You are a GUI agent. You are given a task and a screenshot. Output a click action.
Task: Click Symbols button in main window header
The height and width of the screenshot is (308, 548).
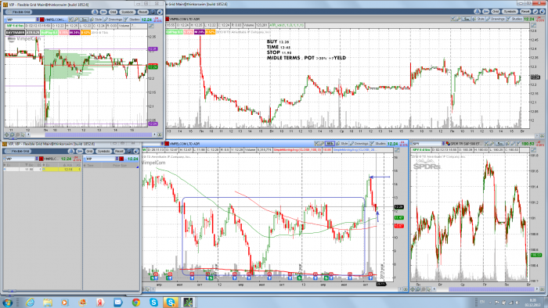(510, 12)
